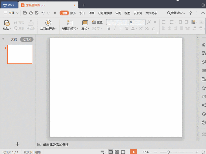The width and height of the screenshot is (206, 154).
Task: Expand quick access toolbar customization arrow
Action: pyautogui.click(x=55, y=13)
